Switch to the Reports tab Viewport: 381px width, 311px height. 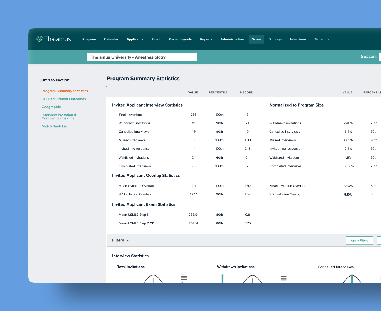[x=206, y=39]
